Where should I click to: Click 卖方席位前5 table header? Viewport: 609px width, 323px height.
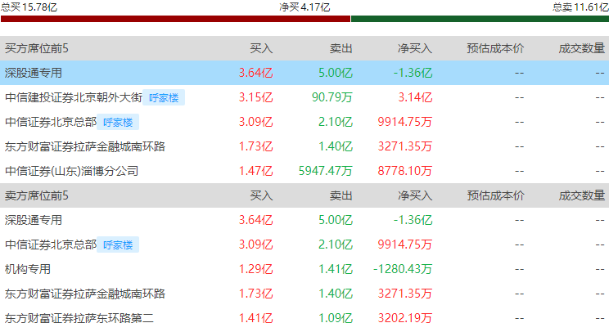tap(37, 195)
